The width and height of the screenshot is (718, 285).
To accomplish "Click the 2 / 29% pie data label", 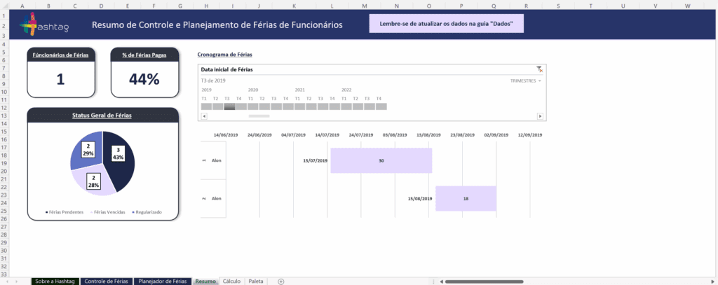I will (x=88, y=150).
